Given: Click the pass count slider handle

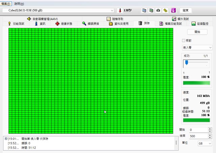Looking at the screenshot, I should tap(186, 63).
